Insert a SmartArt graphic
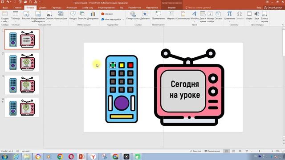The image size is (285, 160). 82,16
